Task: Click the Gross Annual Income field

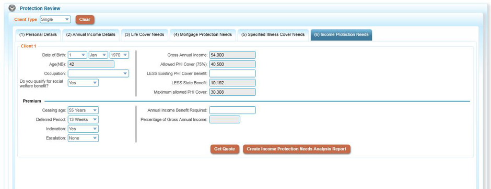Action: (x=232, y=55)
